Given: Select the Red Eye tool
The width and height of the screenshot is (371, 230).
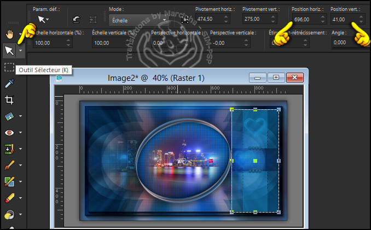Looking at the screenshot, I should [x=9, y=132].
